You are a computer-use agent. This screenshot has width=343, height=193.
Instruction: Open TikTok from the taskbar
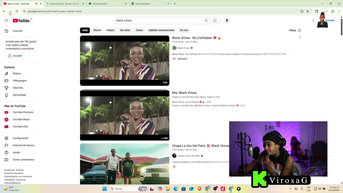coord(223,189)
